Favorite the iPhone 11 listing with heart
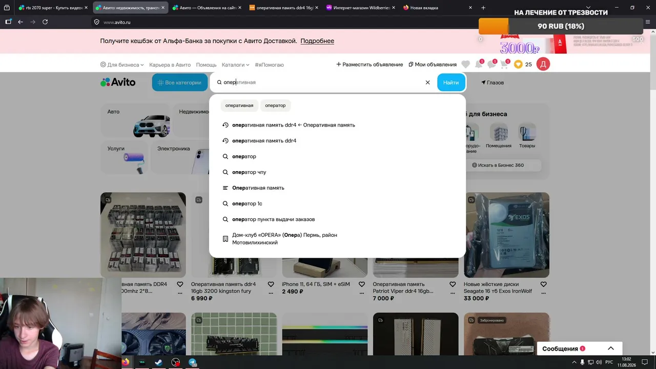The image size is (656, 369). pyautogui.click(x=362, y=284)
